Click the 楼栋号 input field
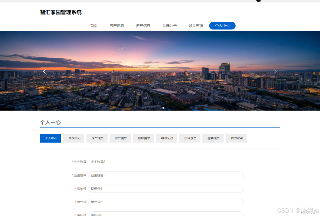Screen dimensions: 320x216 [x=166, y=188]
